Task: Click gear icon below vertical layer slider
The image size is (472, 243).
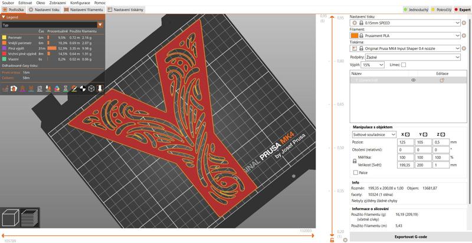Action: click(x=345, y=240)
